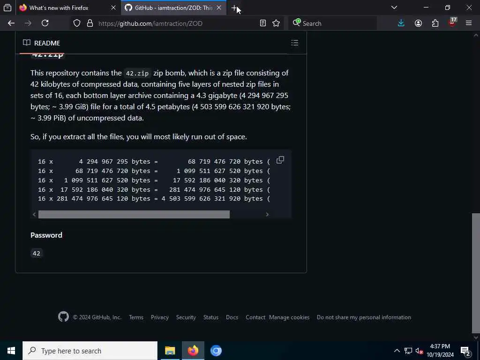This screenshot has height=360, width=480.
Task: Open the network status tray icon
Action: pos(408,351)
